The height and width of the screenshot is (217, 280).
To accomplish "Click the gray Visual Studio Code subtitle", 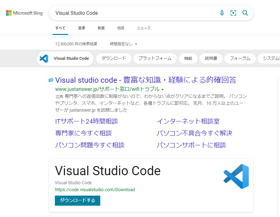I will tap(73, 183).
